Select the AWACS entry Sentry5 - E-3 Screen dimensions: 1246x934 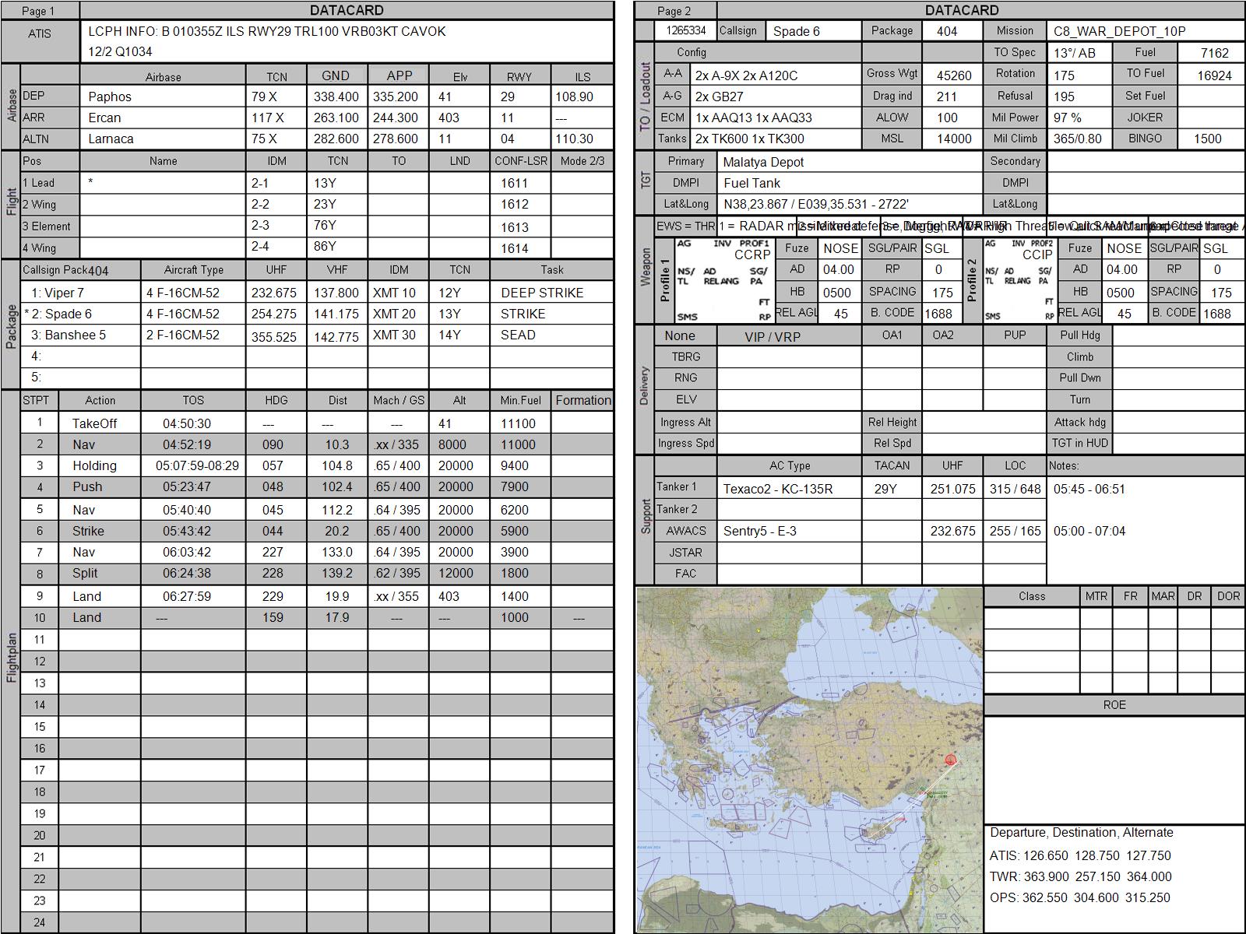pyautogui.click(x=759, y=532)
